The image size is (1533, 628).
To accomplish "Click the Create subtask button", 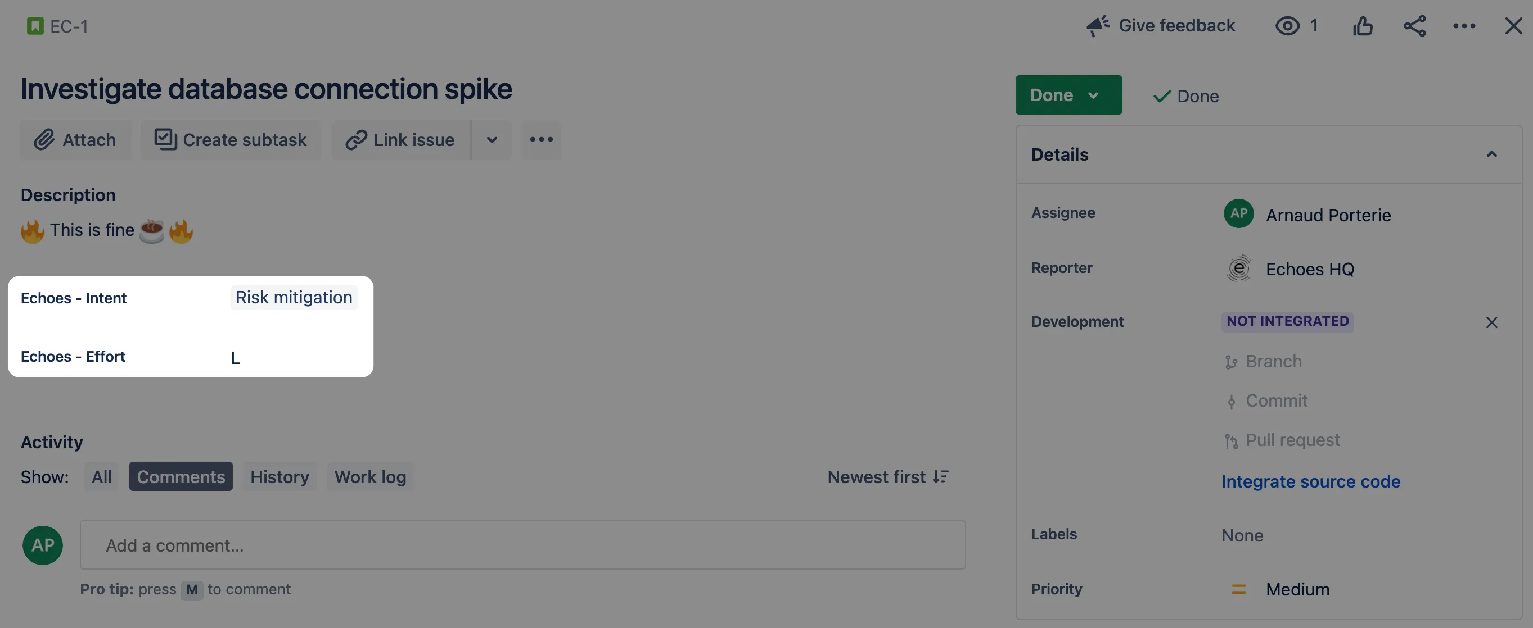I will coord(231,140).
